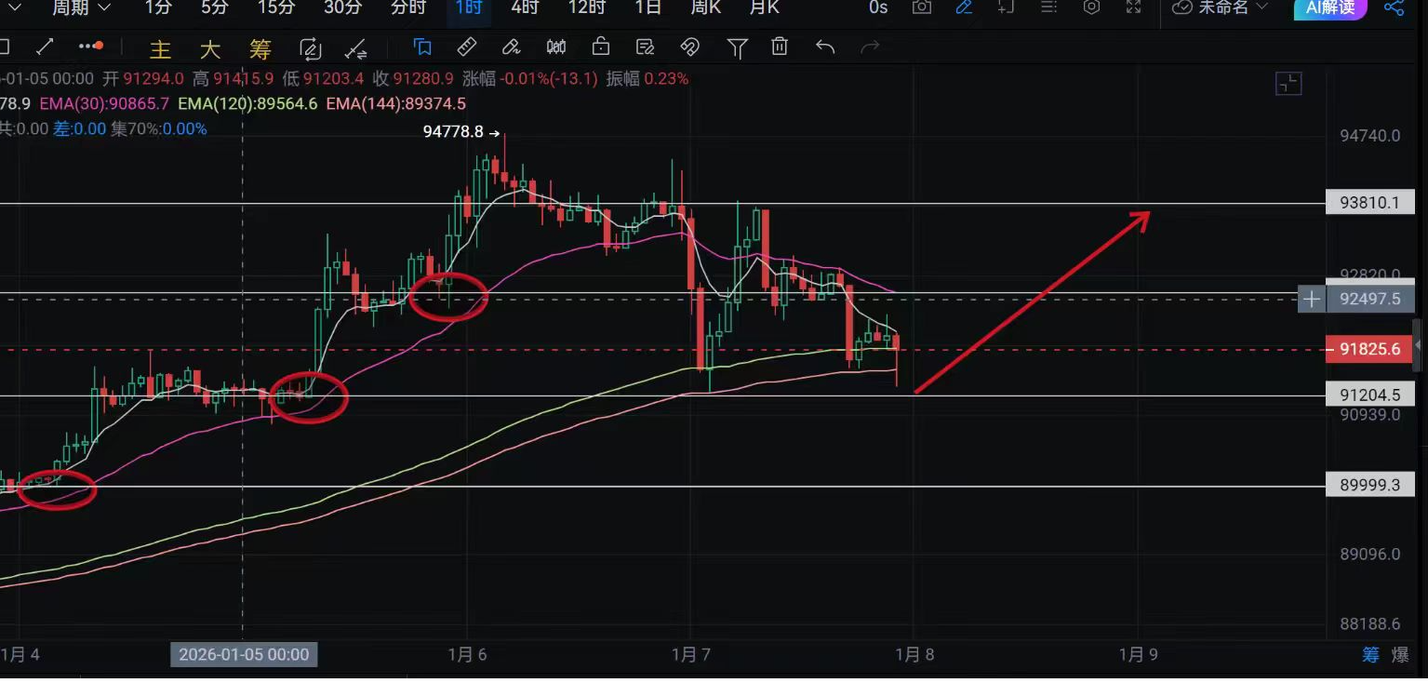Select the magnet snap tool
This screenshot has height=683, width=1428.
(689, 47)
